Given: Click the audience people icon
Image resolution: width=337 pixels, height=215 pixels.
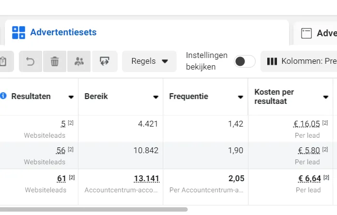Looking at the screenshot, I should 79,61.
